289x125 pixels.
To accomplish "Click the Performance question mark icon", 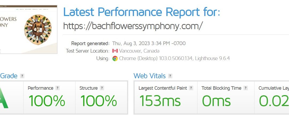I will coord(58,88).
